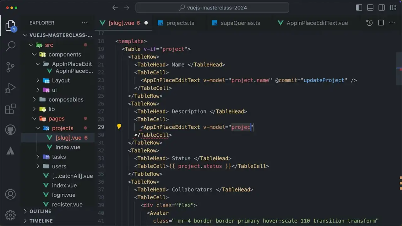
Task: Open the Atlassian icon in activity bar
Action: click(x=10, y=151)
